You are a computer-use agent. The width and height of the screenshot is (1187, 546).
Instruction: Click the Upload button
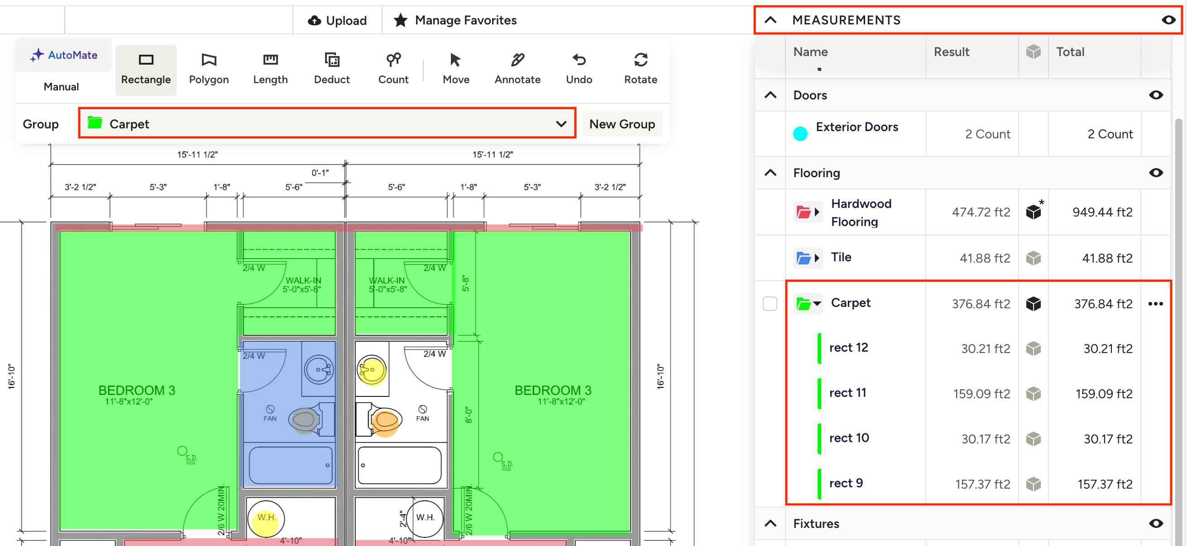tap(337, 20)
